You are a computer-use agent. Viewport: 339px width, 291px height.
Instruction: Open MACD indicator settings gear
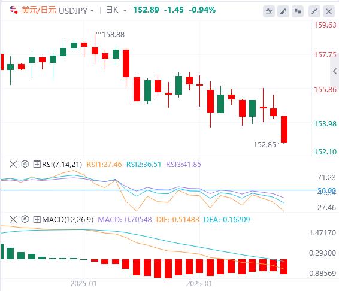tap(25, 219)
